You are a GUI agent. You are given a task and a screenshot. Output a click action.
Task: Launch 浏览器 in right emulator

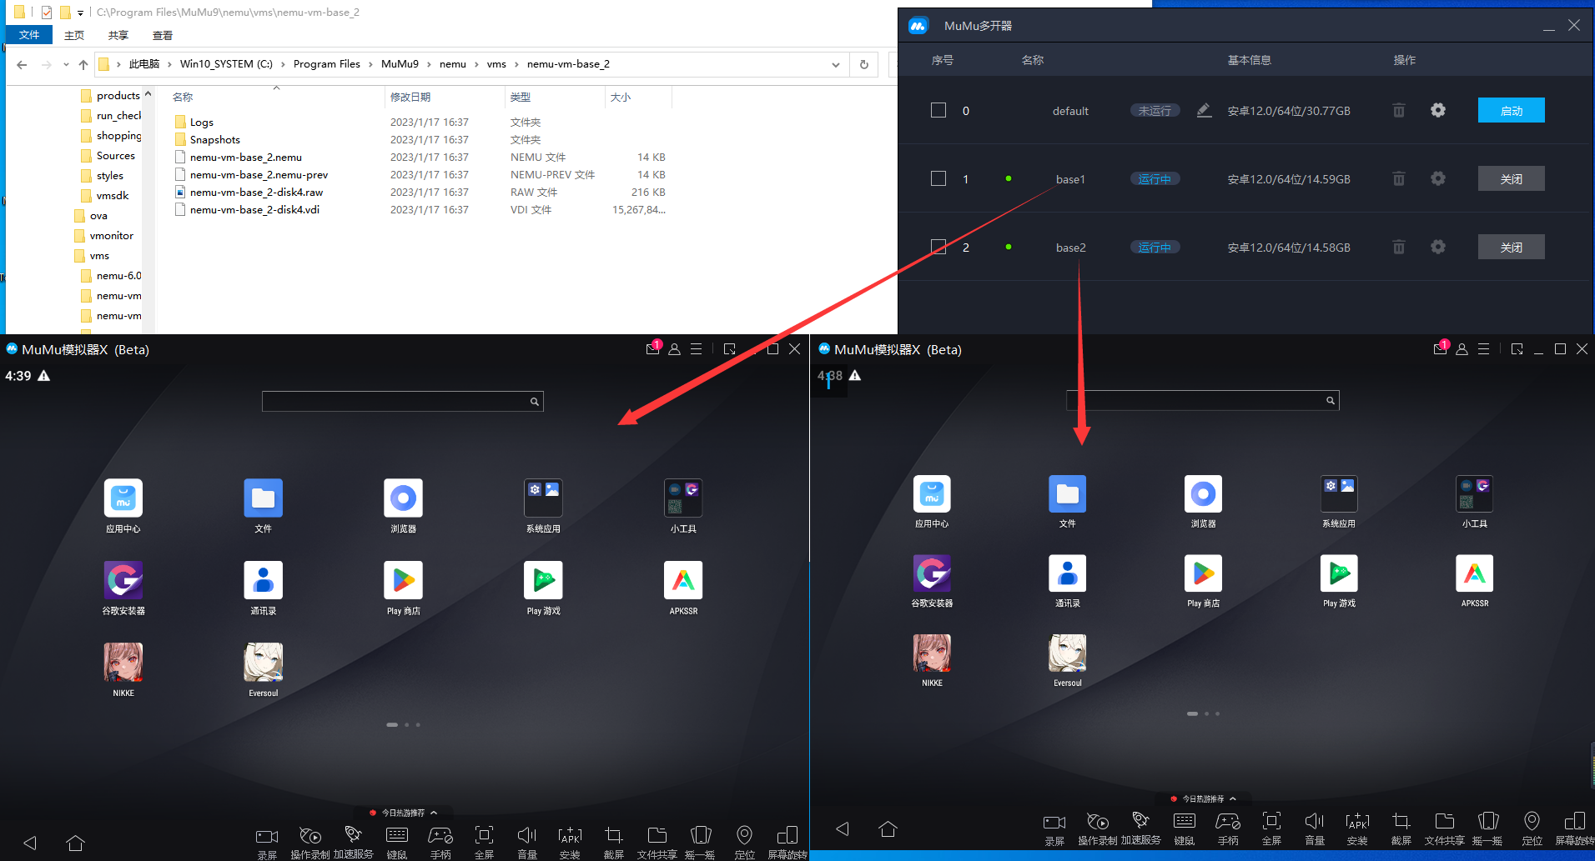1203,494
